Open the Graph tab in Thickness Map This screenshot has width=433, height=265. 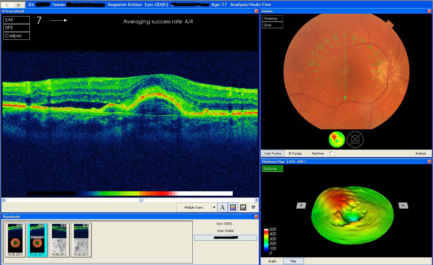pyautogui.click(x=272, y=261)
